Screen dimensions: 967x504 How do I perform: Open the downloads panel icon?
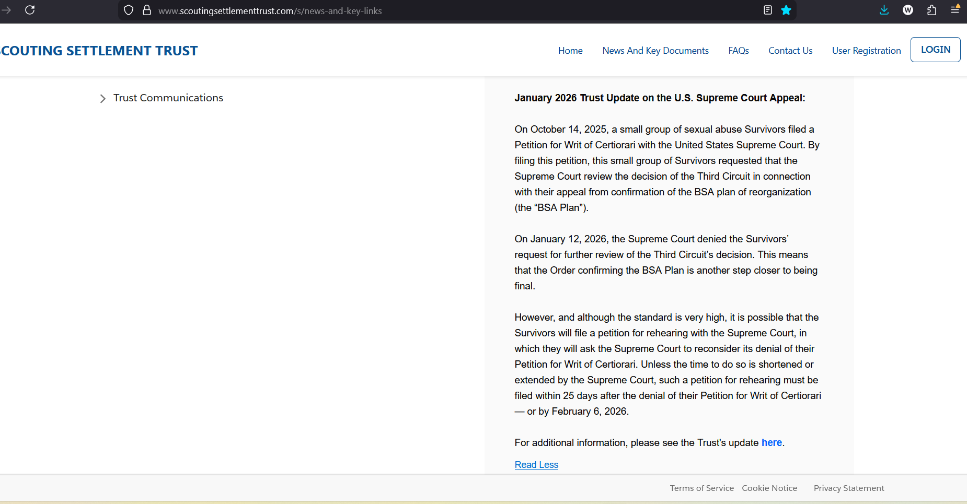pyautogui.click(x=884, y=10)
